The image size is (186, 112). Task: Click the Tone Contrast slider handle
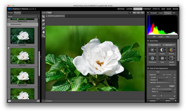[167, 77]
